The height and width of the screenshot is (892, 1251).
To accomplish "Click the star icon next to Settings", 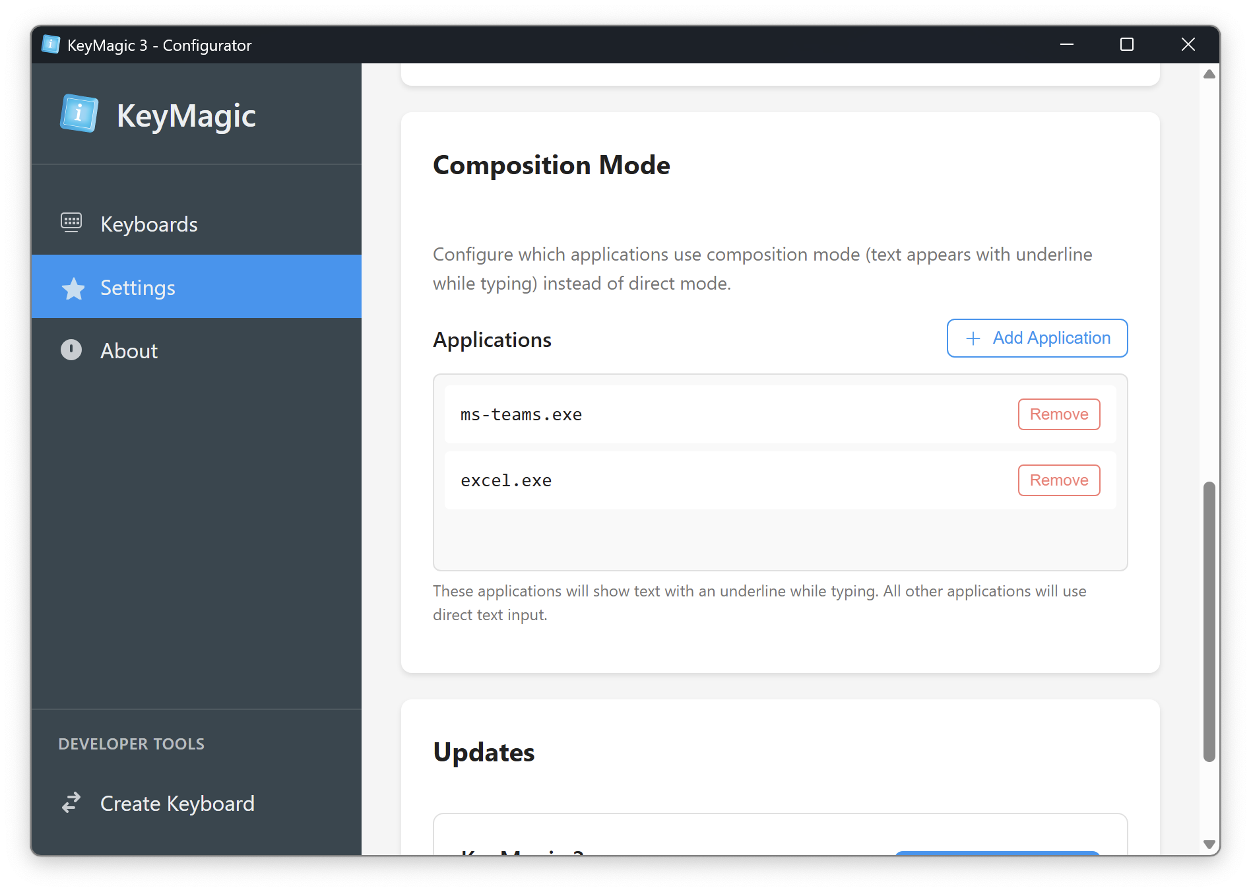I will coord(73,288).
